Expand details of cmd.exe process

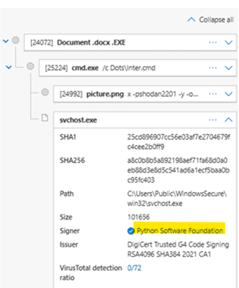pos(228,68)
